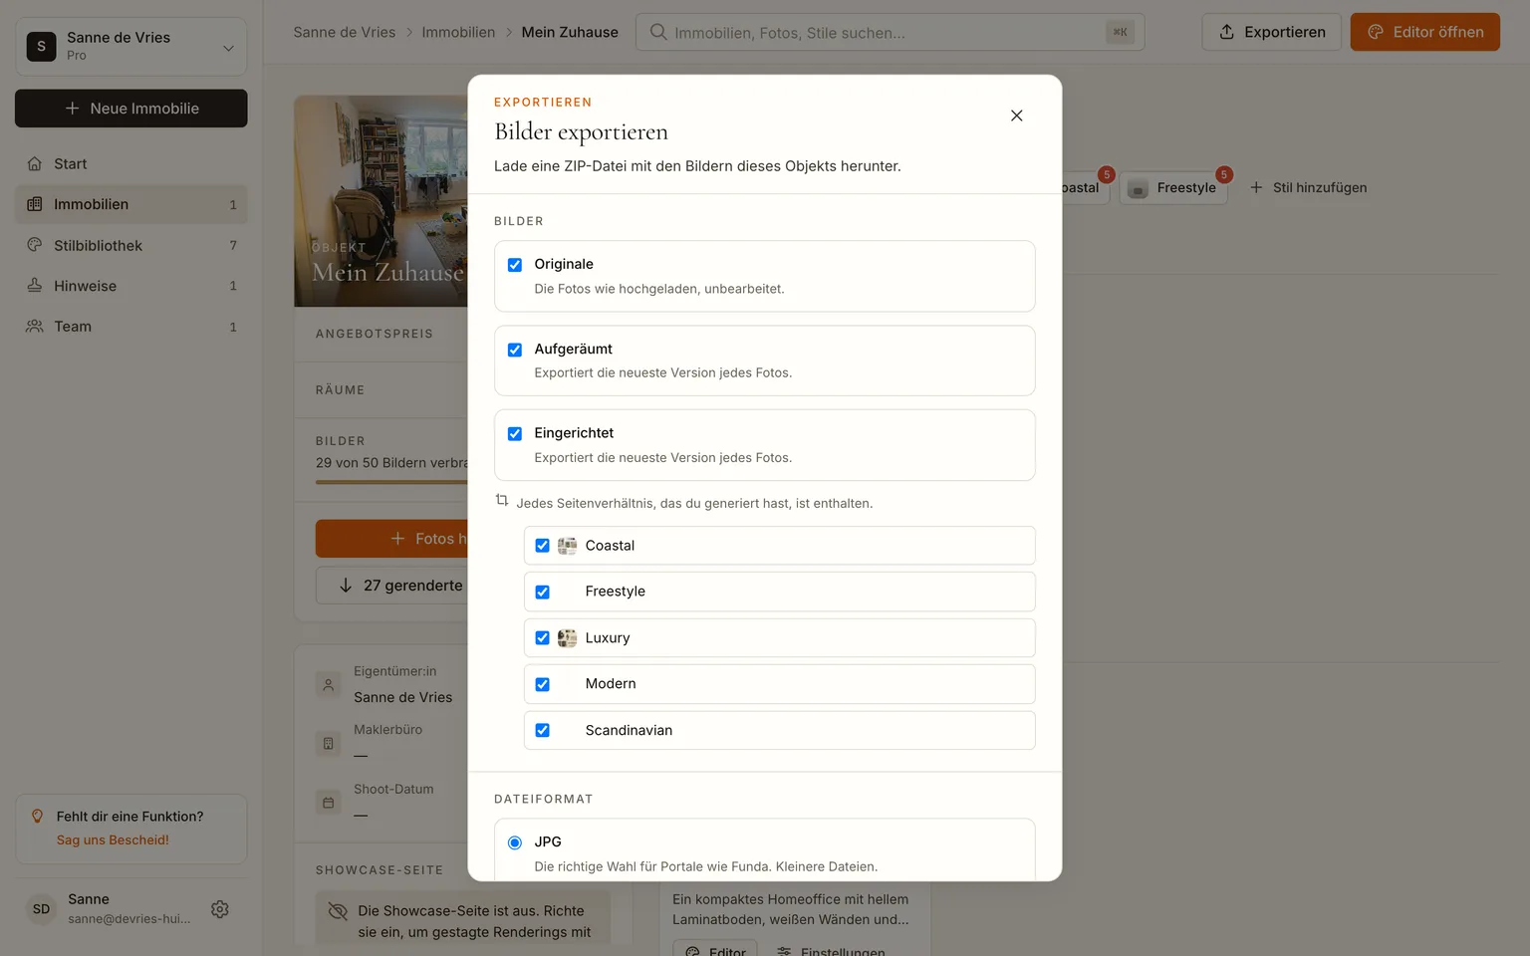Open the Sanne de Vries workspace dropdown

coord(131,46)
